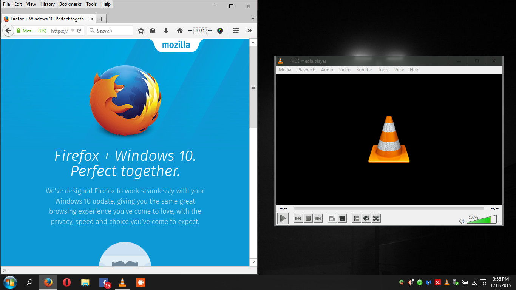The height and width of the screenshot is (290, 516).
Task: Open VLC View menu
Action: pos(399,70)
